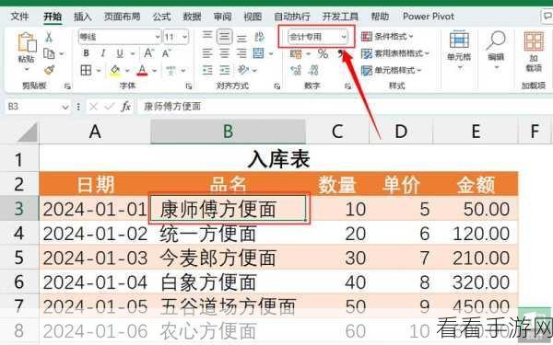The width and height of the screenshot is (553, 345).
Task: Click the cancel X icon in formula bar
Action: 93,107
